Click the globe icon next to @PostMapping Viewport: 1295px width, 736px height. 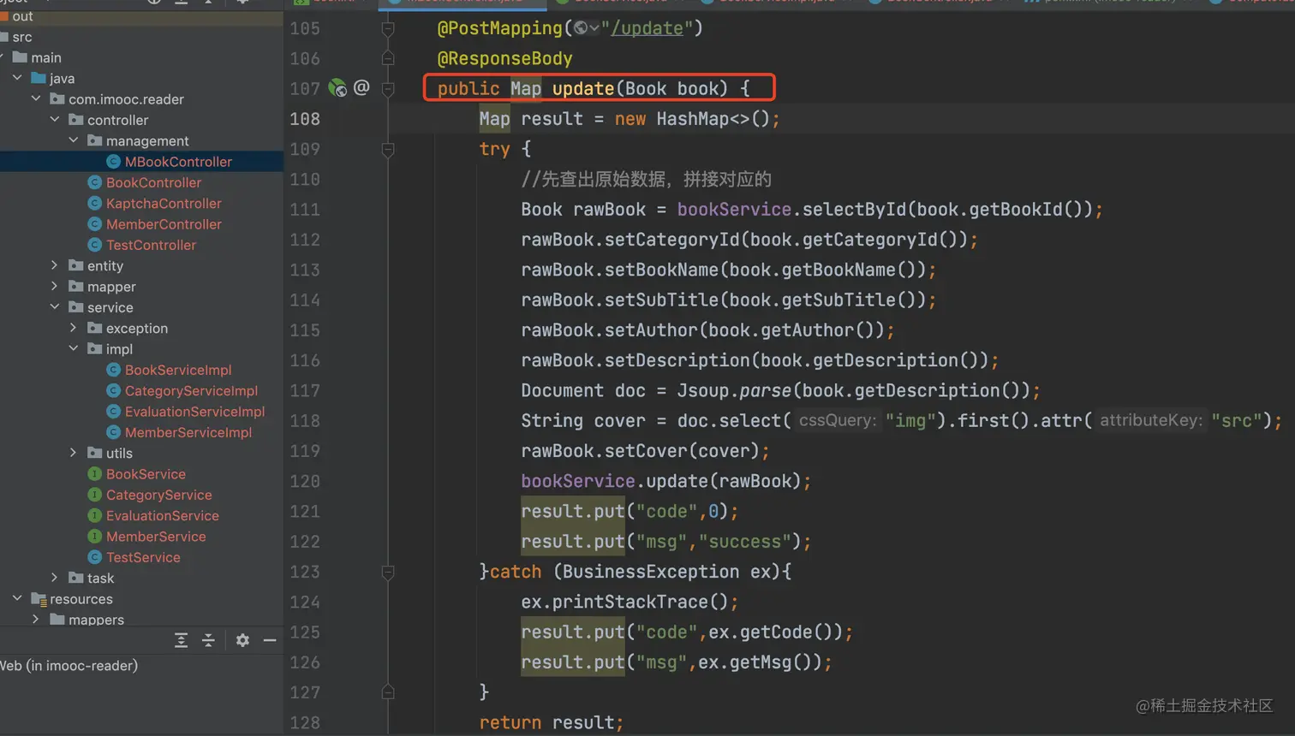pyautogui.click(x=581, y=28)
